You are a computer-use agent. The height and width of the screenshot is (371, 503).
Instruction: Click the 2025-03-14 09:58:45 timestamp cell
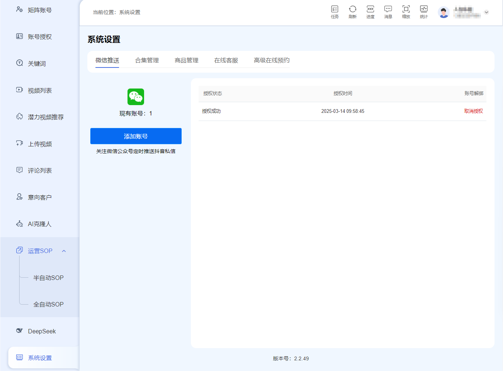pyautogui.click(x=343, y=111)
